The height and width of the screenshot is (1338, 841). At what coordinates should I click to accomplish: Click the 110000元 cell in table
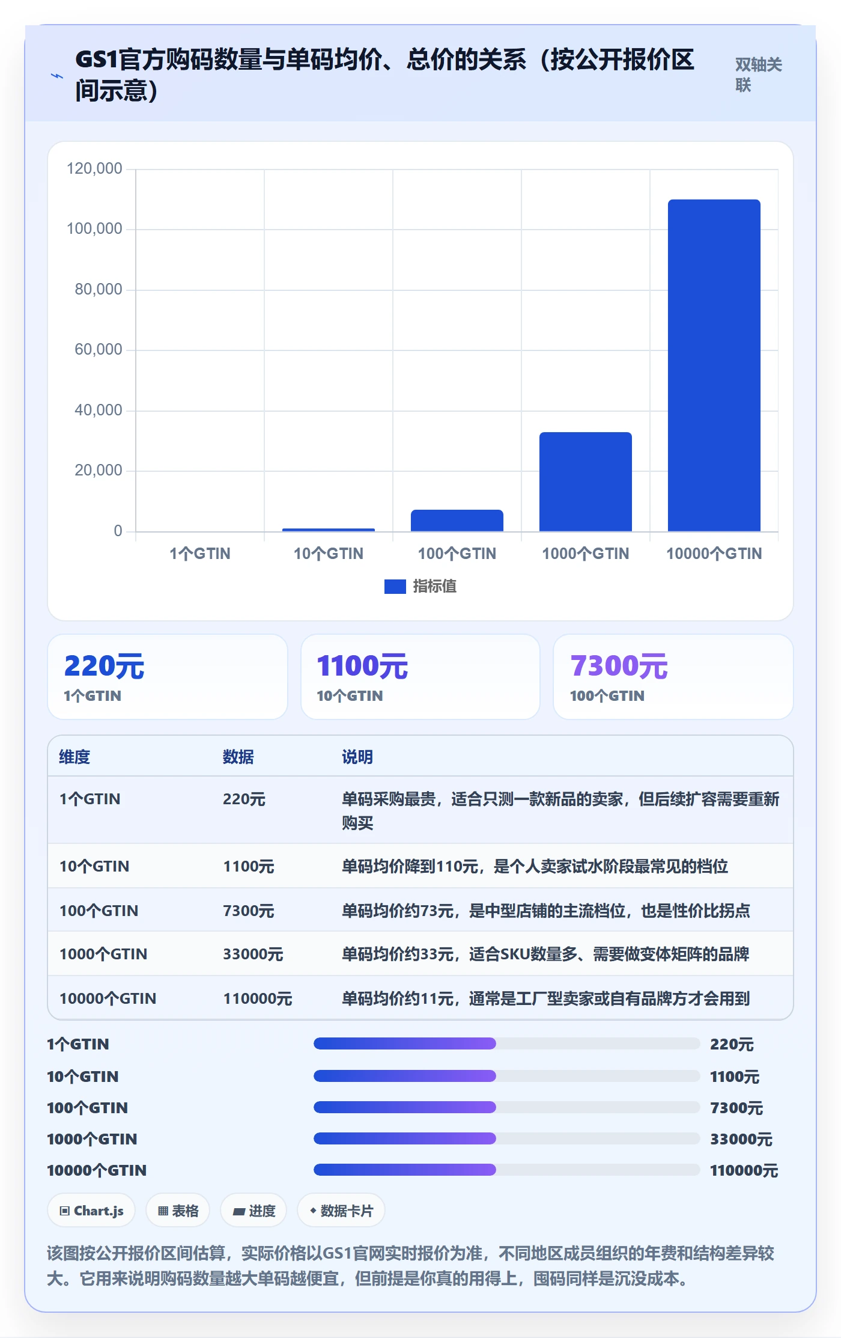pyautogui.click(x=258, y=998)
